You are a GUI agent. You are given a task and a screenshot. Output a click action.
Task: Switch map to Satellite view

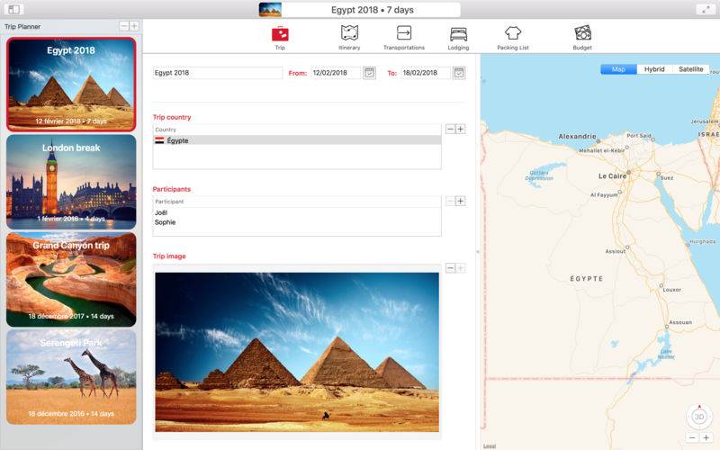pyautogui.click(x=690, y=69)
